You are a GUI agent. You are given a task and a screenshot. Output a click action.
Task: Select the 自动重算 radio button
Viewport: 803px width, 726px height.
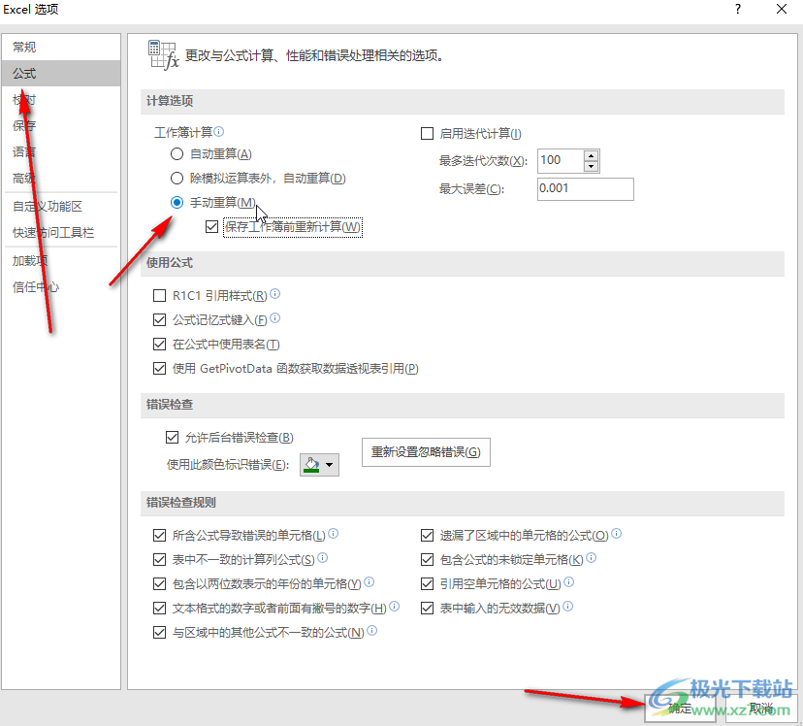[x=177, y=153]
